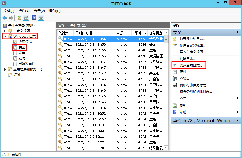Click the 已转发事件 log icon
The height and width of the screenshot is (158, 242).
(x=15, y=64)
